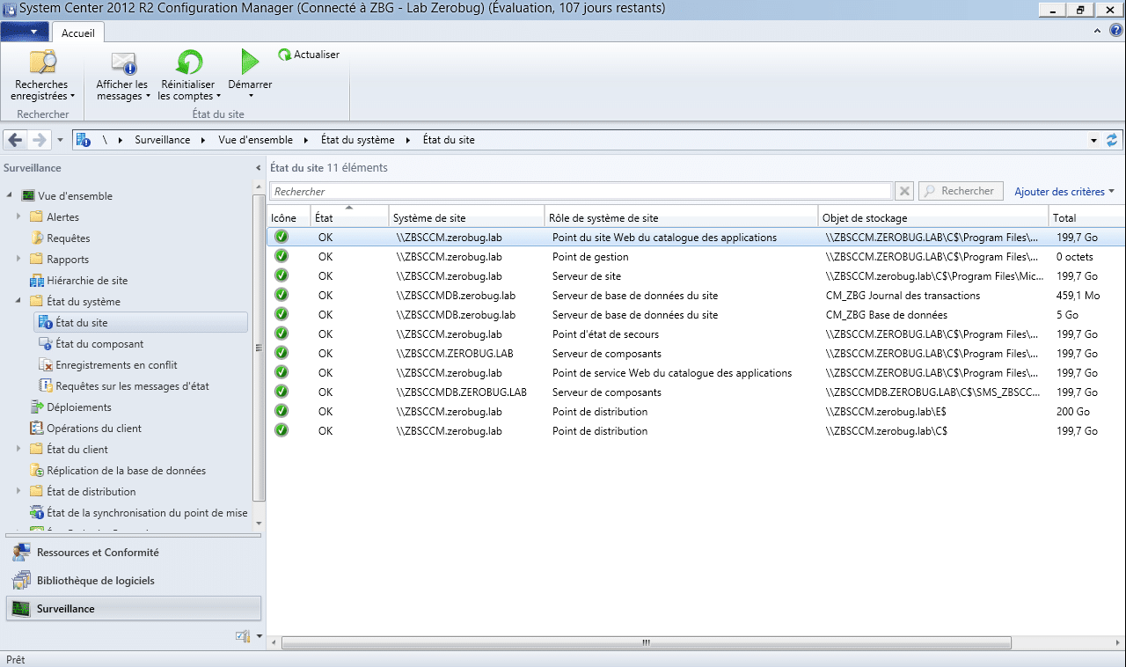Click the Requêtes folder icon in the tree
Image resolution: width=1126 pixels, height=667 pixels.
tap(37, 238)
